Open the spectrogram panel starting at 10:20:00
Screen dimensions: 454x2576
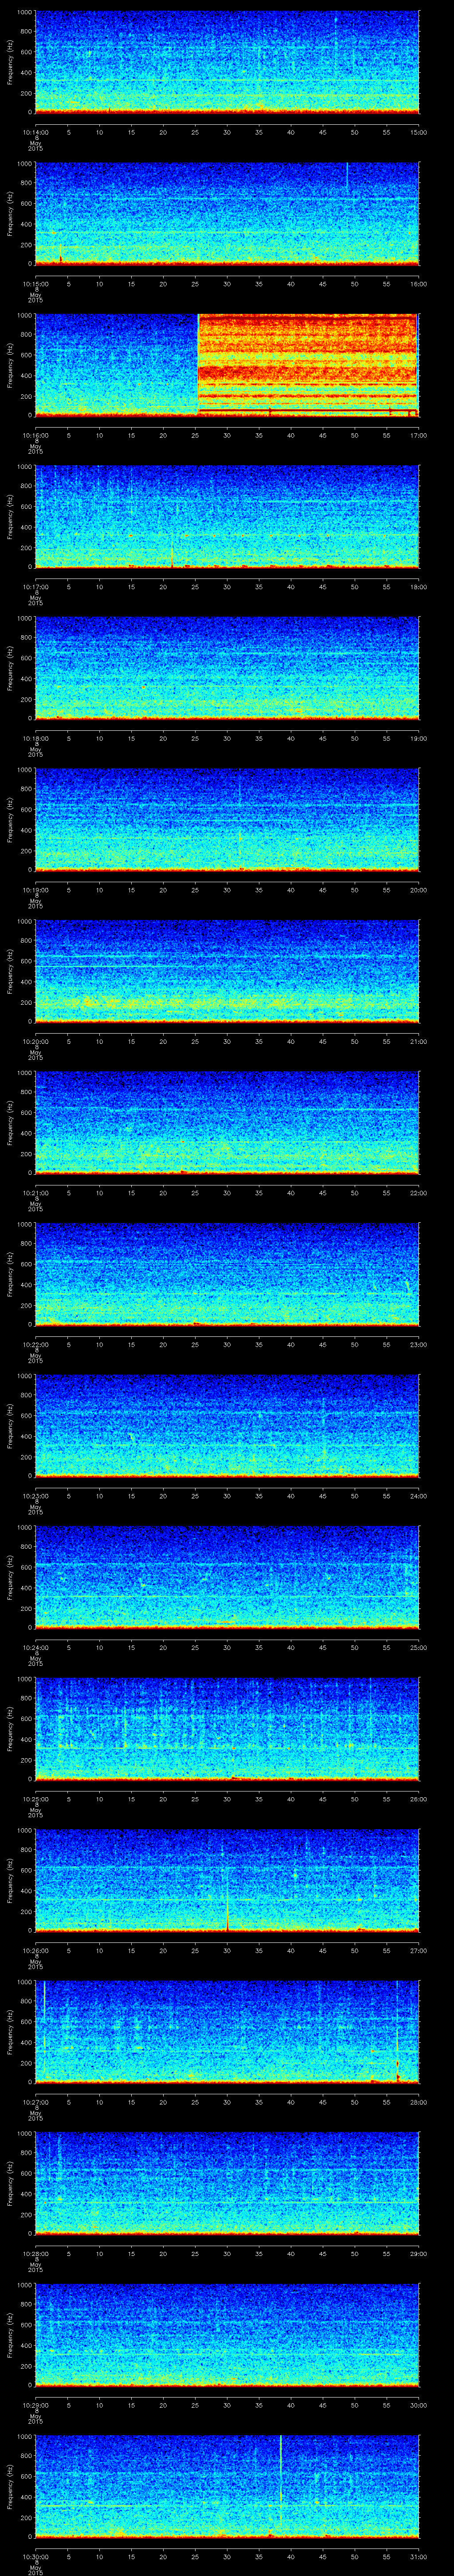tap(227, 971)
